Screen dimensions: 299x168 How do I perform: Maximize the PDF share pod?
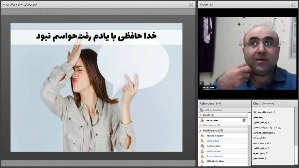(x=191, y=5)
